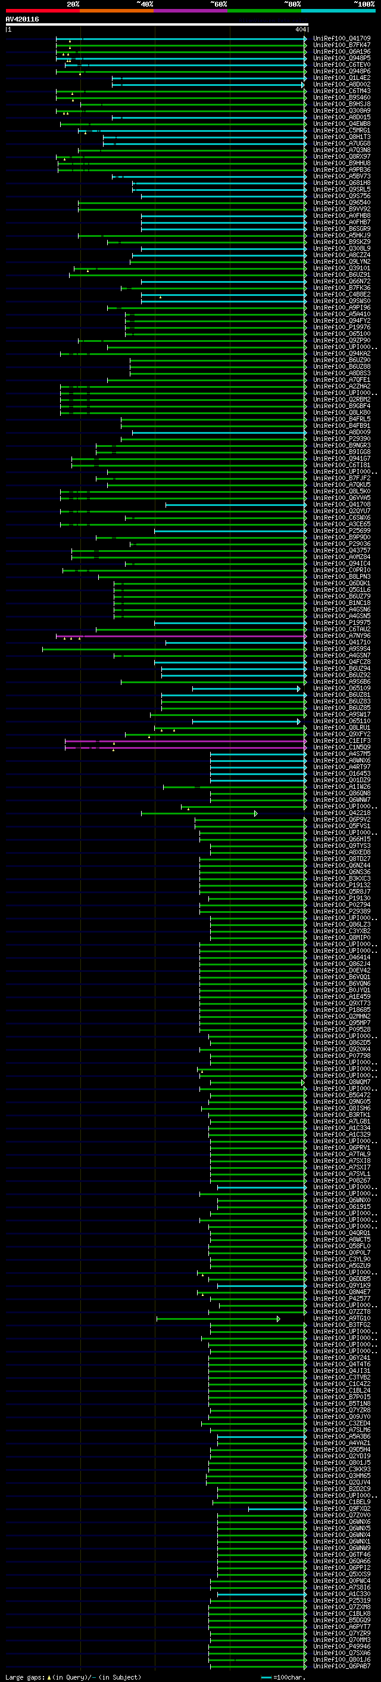The image size is (381, 1682).
Task: Select the UniRef100_Q6PA87 label
Action: 341,1666
